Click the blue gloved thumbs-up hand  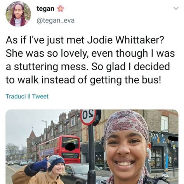click(42, 164)
